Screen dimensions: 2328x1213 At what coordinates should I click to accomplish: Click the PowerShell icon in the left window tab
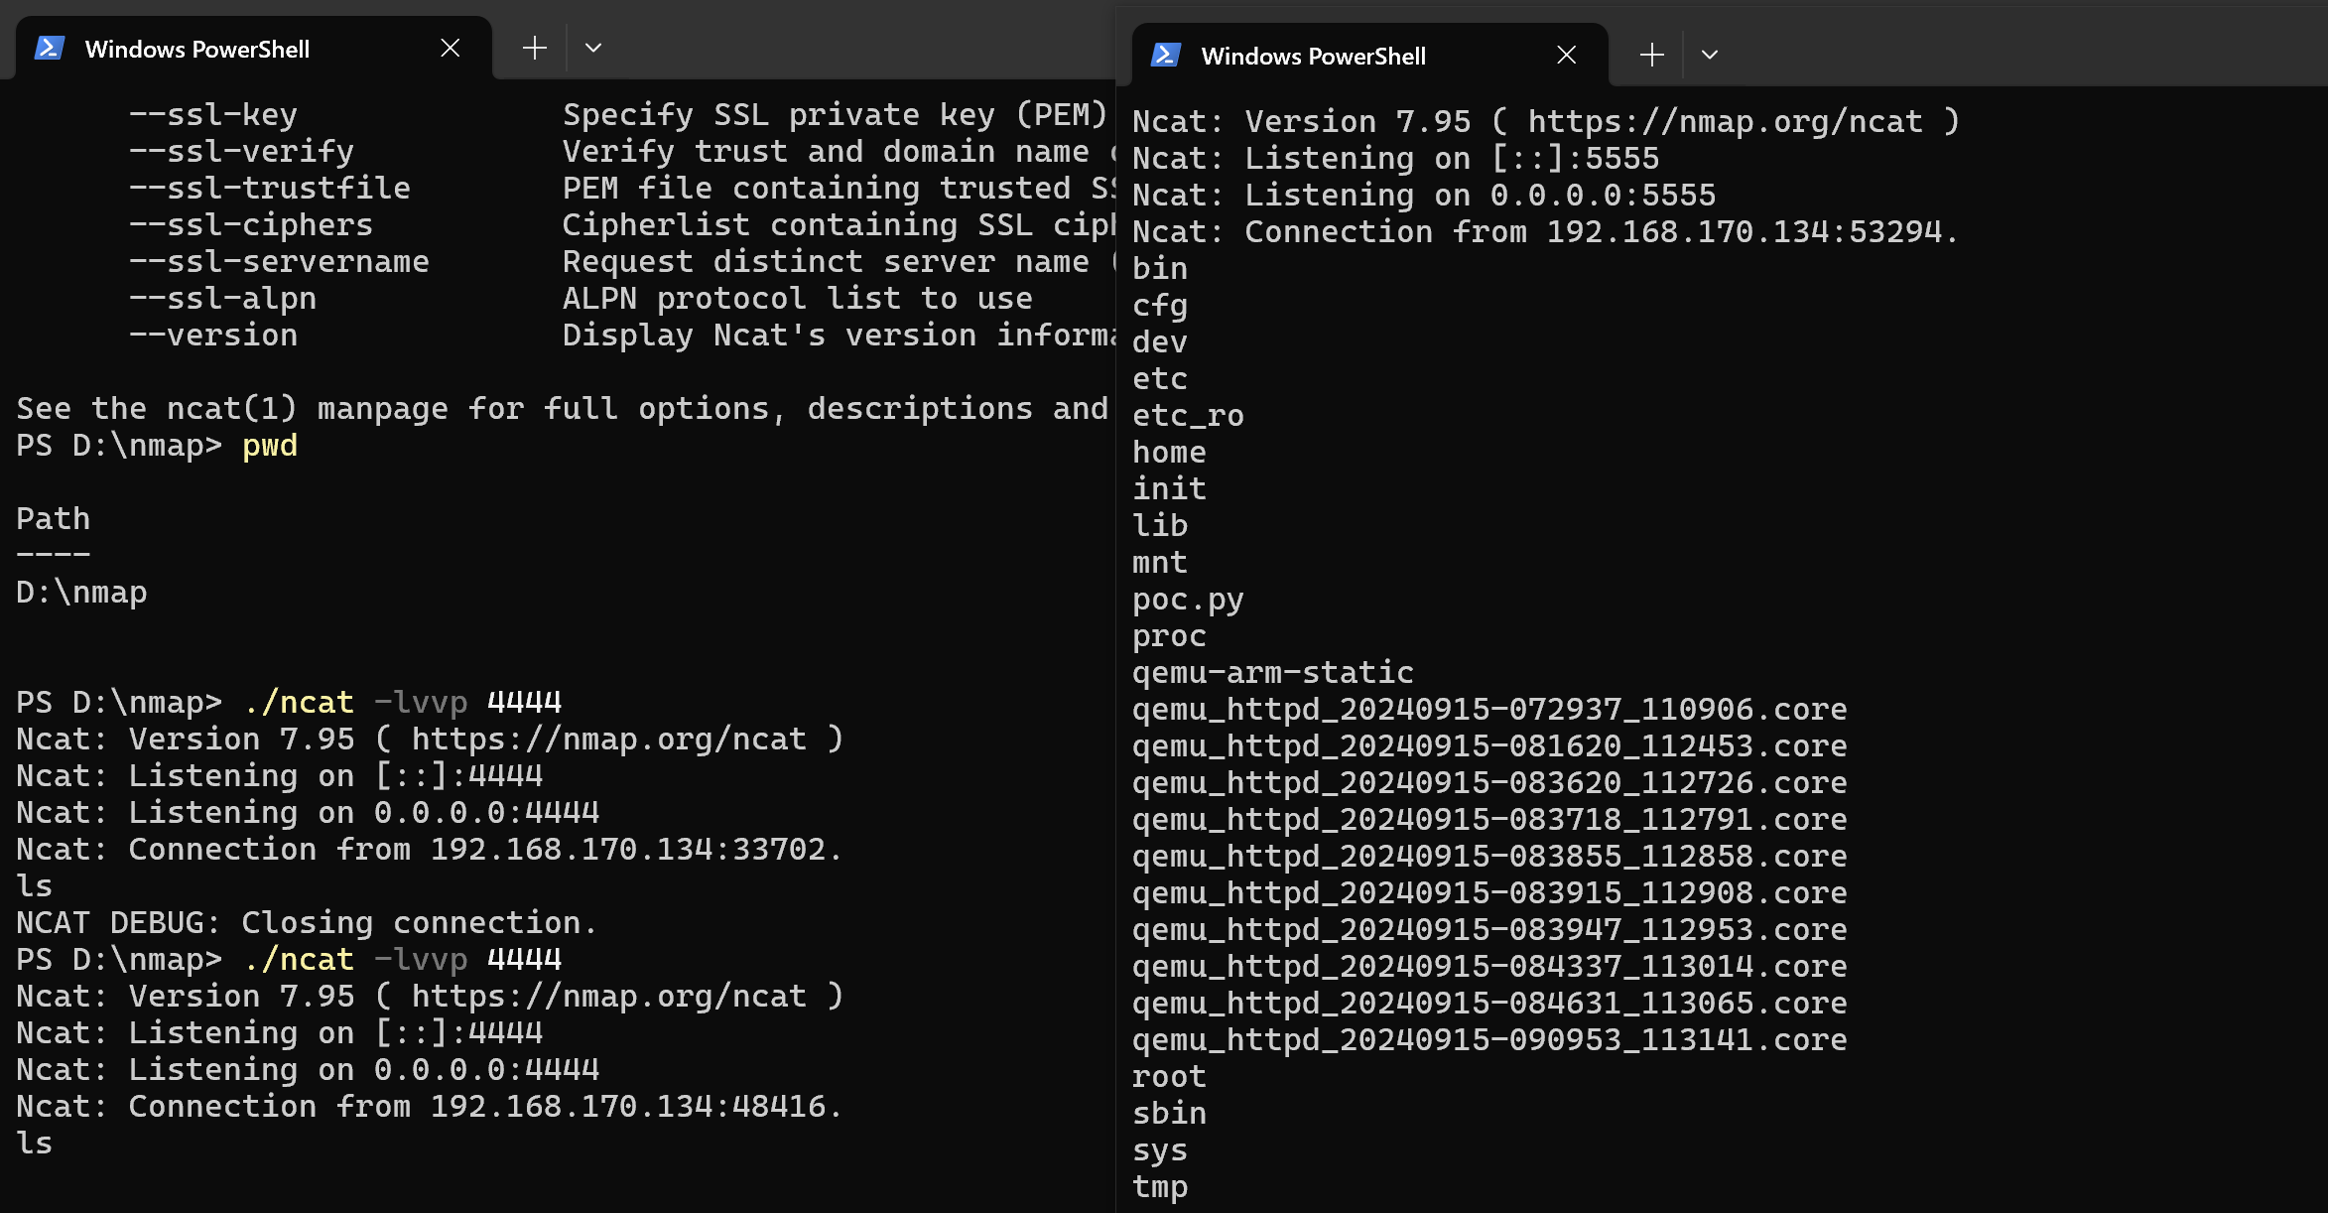[50, 48]
